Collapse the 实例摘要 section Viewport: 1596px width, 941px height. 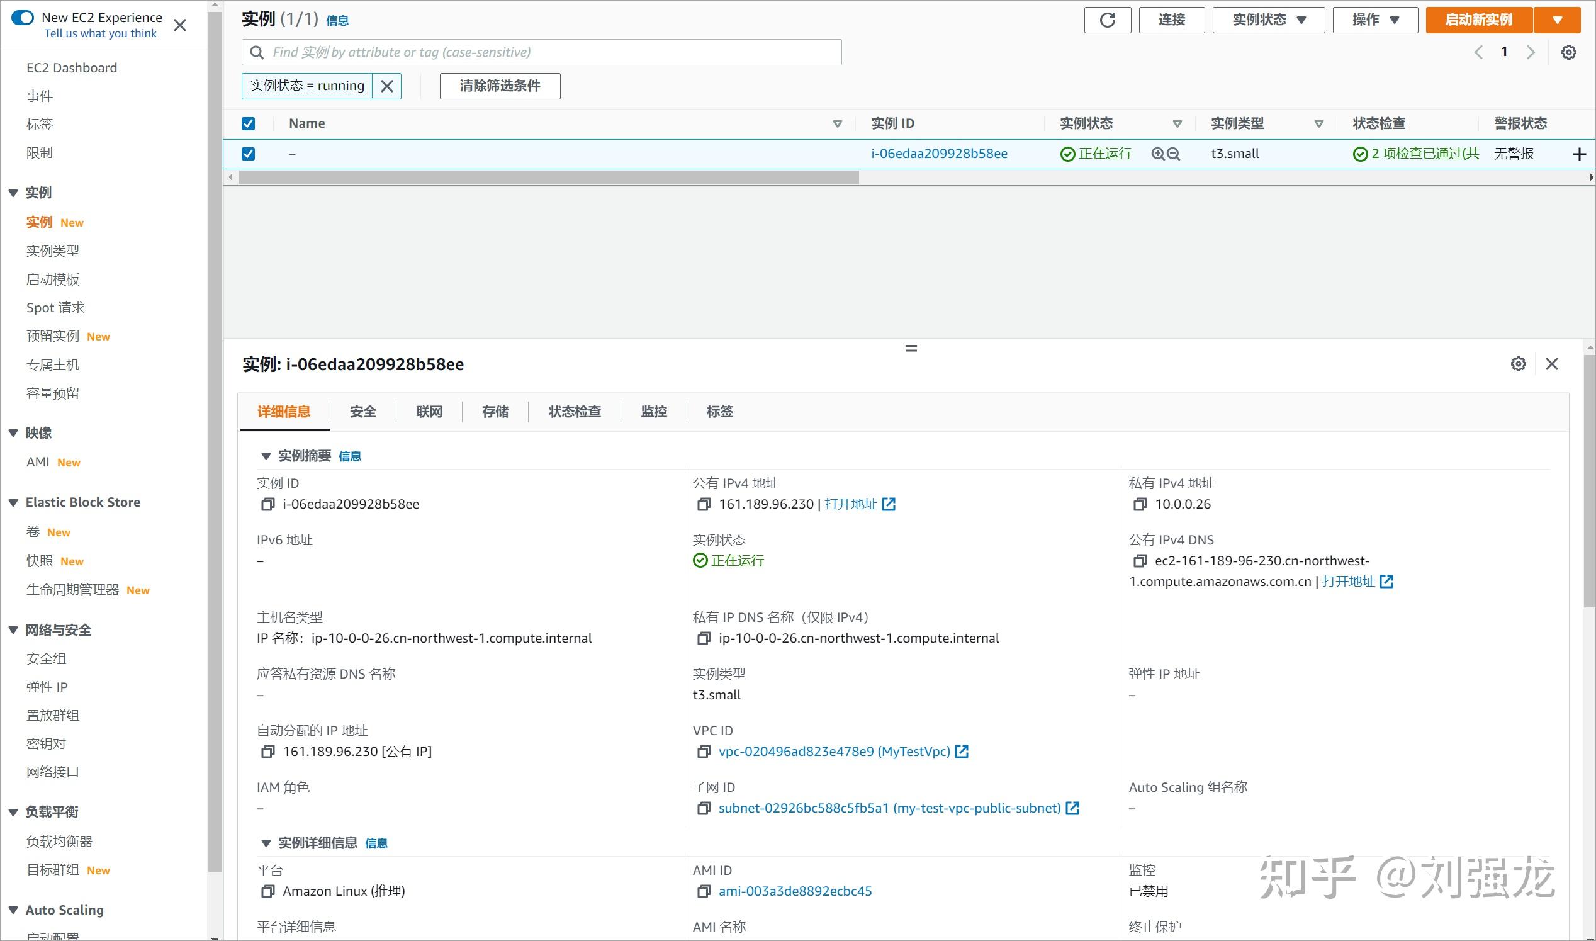[x=267, y=455]
